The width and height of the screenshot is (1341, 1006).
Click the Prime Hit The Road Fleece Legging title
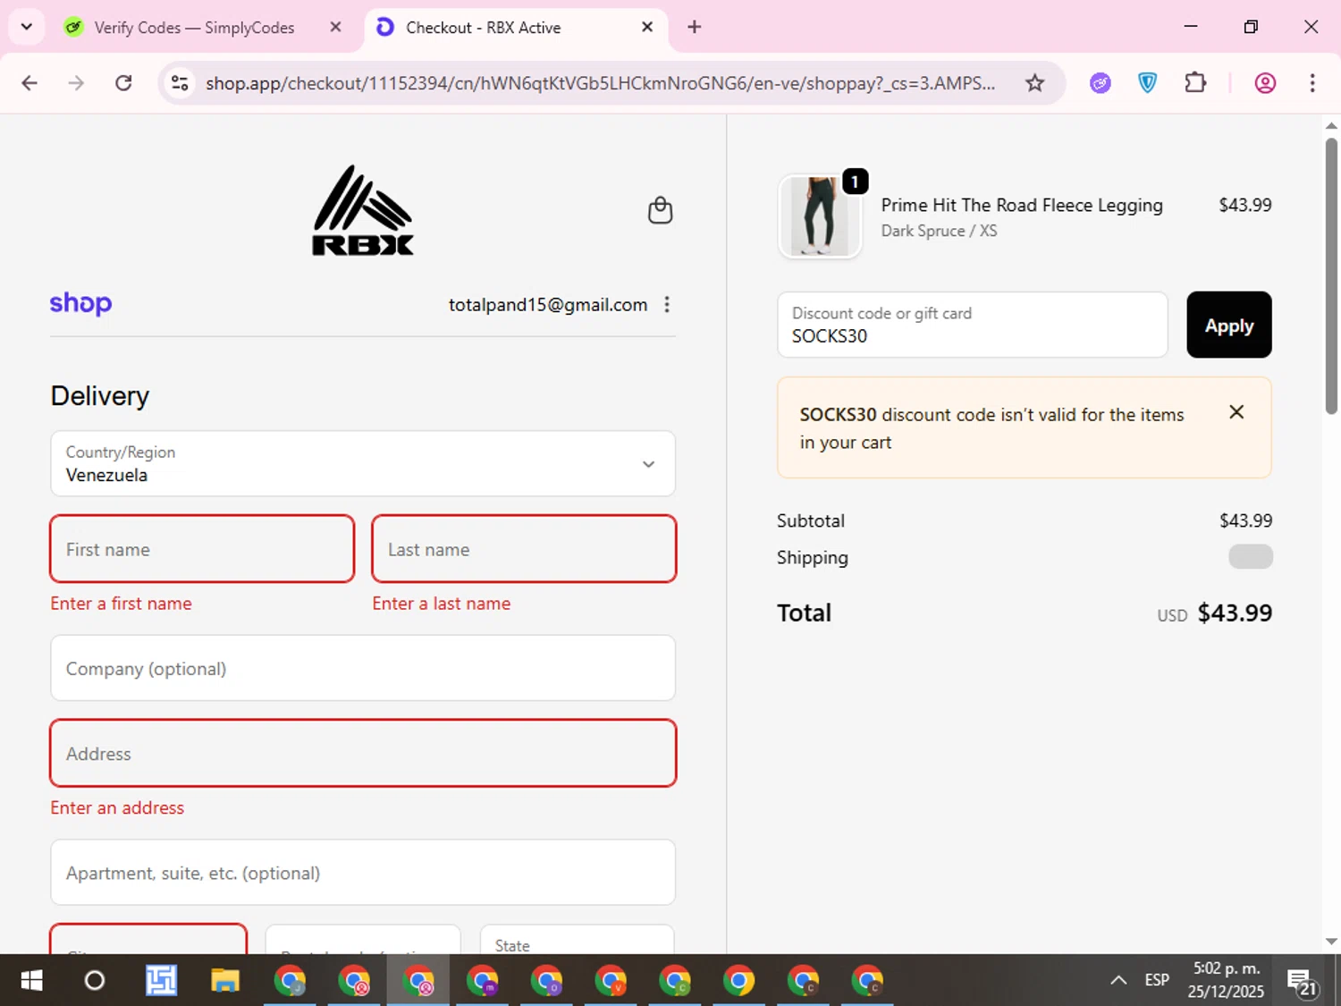pyautogui.click(x=1022, y=205)
